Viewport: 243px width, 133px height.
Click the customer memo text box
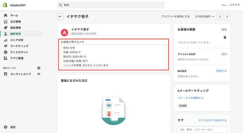pos(114,56)
